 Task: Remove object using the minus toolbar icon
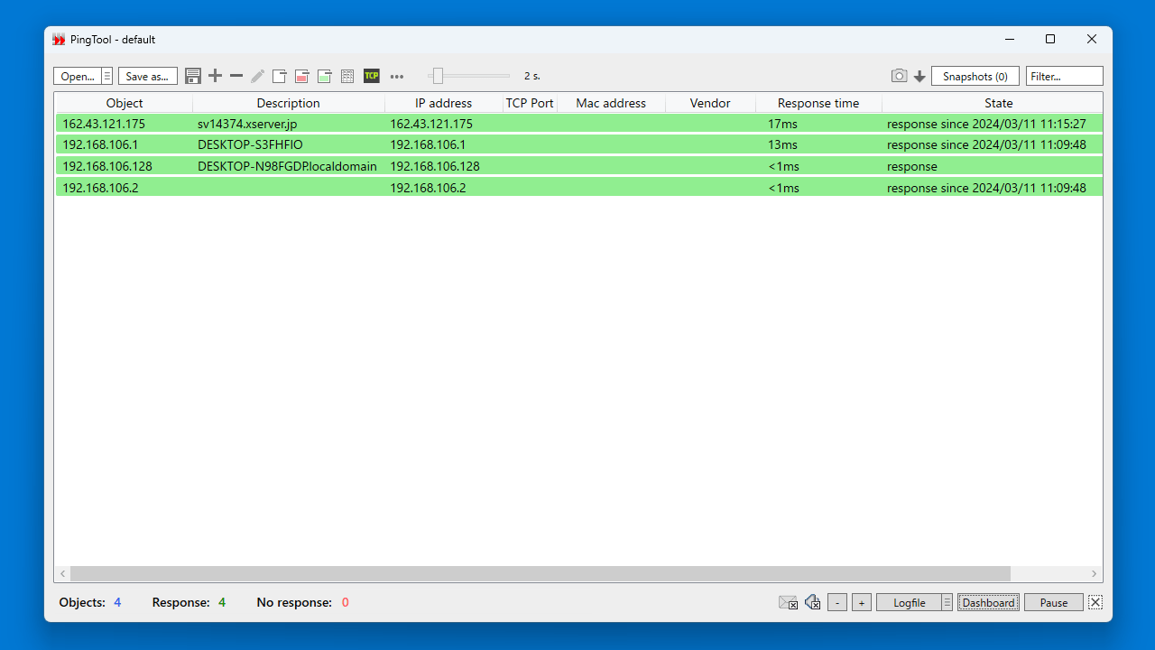[x=236, y=76]
